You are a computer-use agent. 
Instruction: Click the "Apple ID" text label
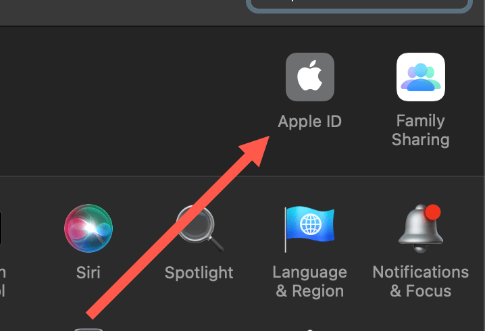pyautogui.click(x=309, y=122)
